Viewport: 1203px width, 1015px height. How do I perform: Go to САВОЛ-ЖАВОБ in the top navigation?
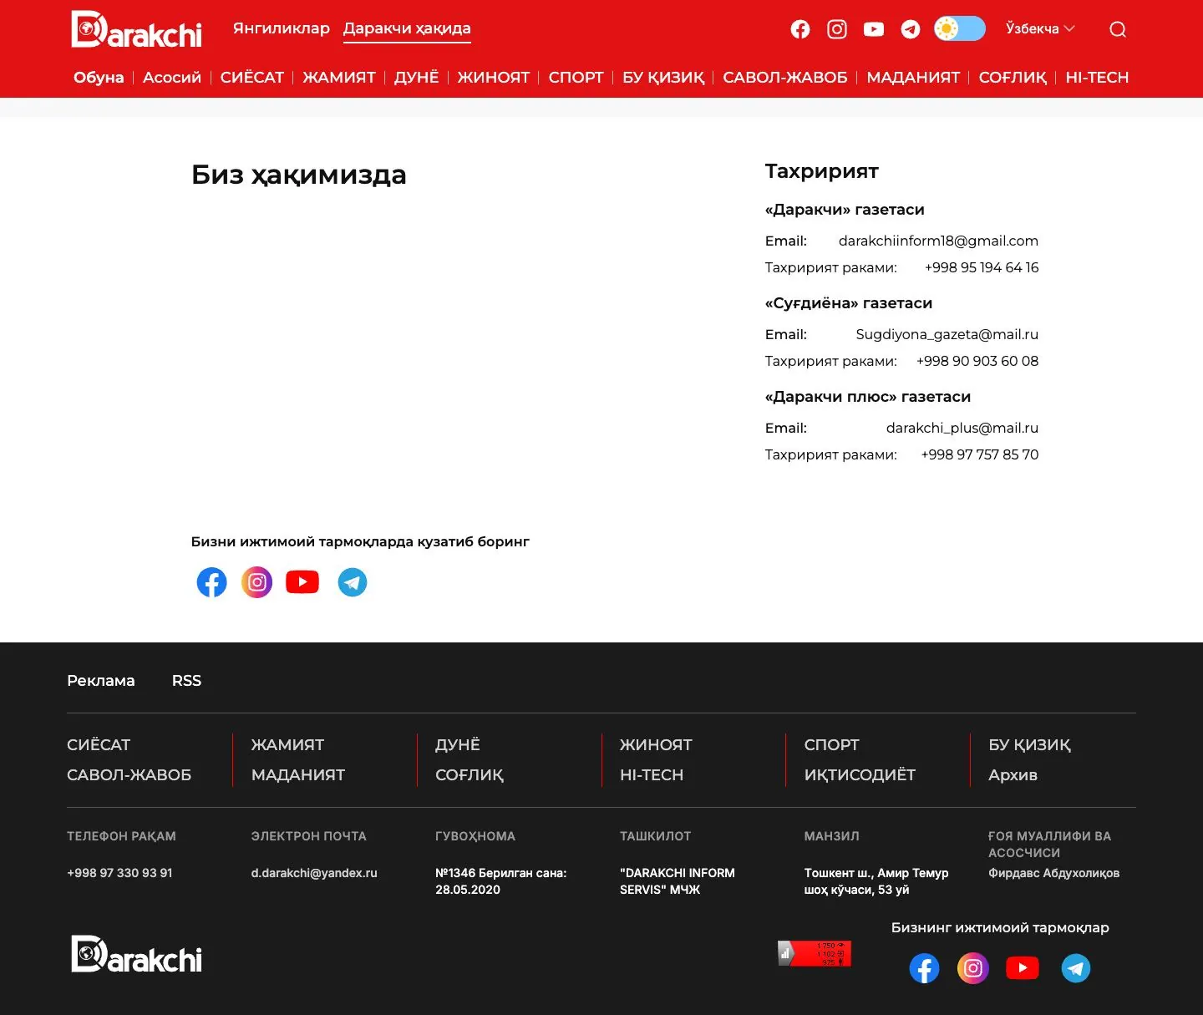click(x=785, y=78)
